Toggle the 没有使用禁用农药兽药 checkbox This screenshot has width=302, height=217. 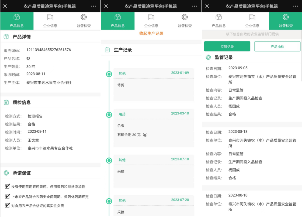point(7,186)
